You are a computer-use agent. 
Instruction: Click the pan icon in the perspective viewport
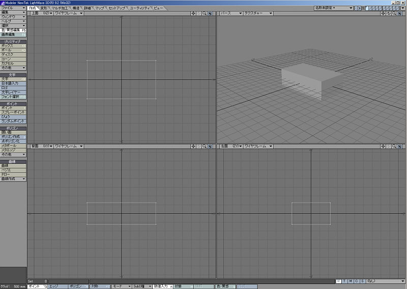point(383,13)
